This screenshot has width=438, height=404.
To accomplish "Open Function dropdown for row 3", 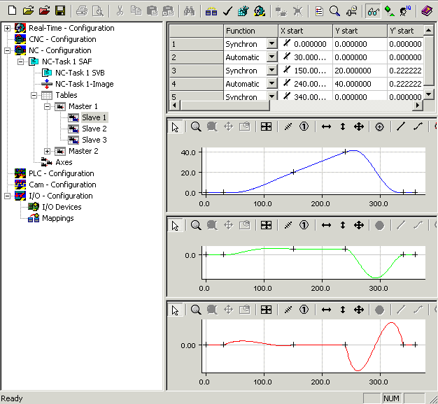I will 271,70.
